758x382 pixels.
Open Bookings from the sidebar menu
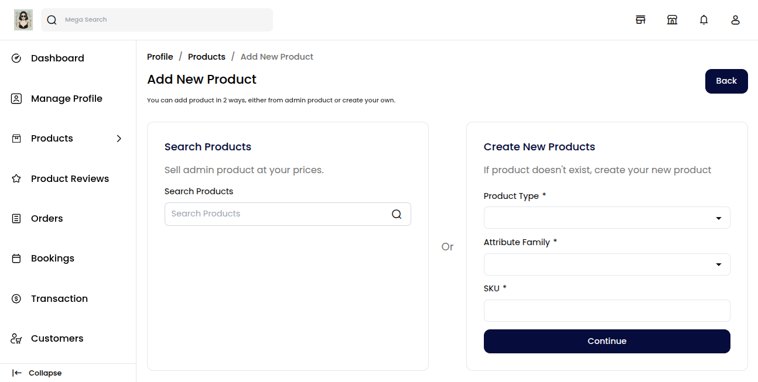tap(52, 258)
